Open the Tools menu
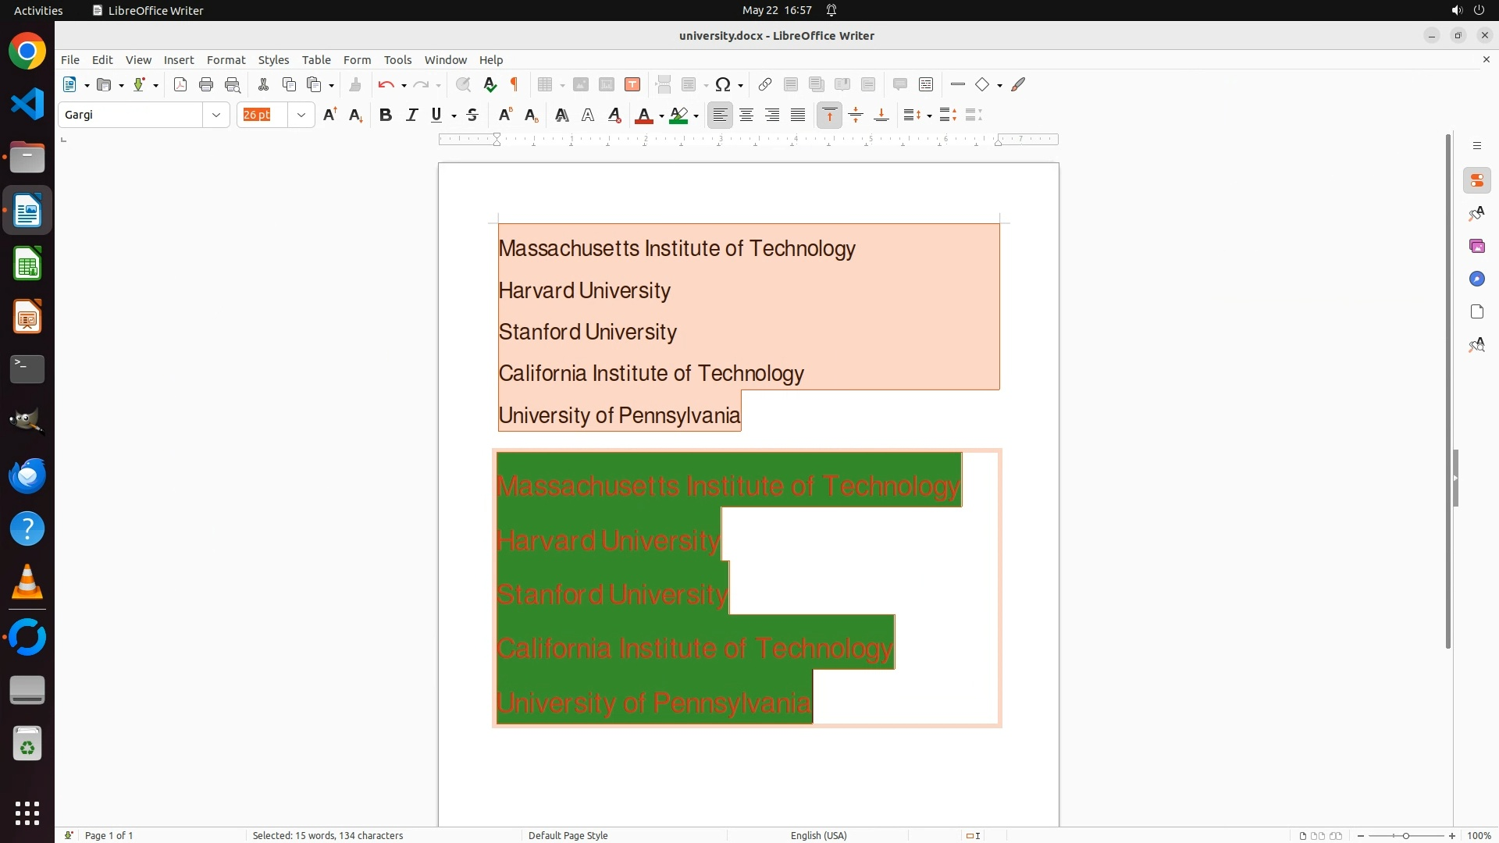Viewport: 1499px width, 843px height. tap(397, 59)
